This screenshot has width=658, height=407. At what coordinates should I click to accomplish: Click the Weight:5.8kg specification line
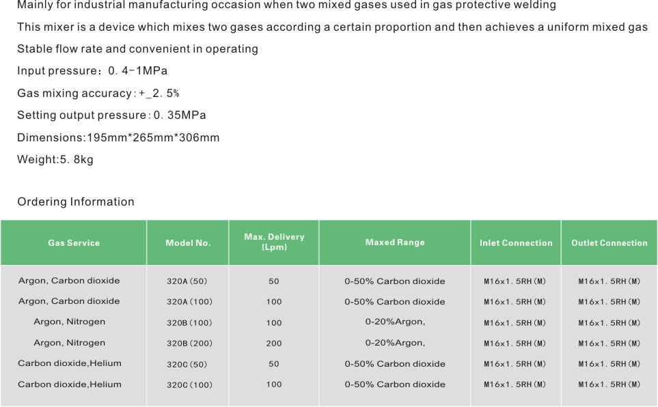click(x=55, y=159)
